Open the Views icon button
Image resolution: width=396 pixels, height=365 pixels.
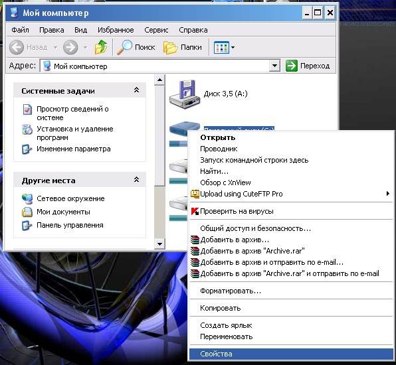click(221, 47)
